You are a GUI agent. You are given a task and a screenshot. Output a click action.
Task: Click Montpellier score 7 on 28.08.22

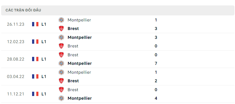[x=156, y=63]
